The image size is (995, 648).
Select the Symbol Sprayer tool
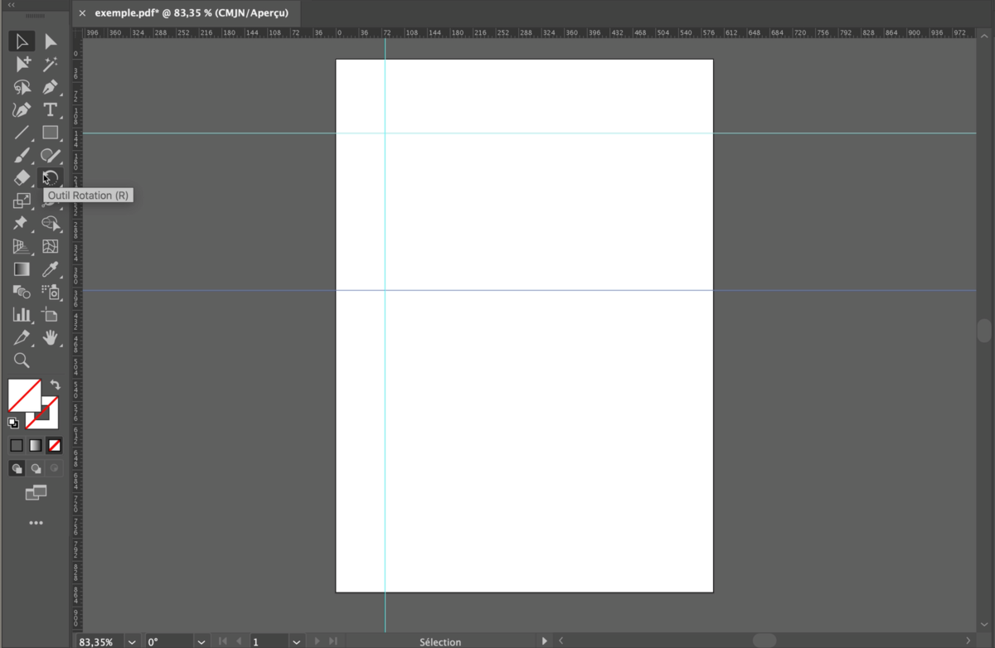[x=51, y=292]
